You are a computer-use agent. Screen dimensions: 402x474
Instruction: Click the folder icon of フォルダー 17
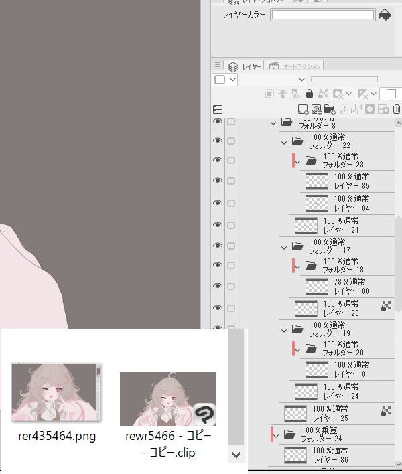[297, 246]
